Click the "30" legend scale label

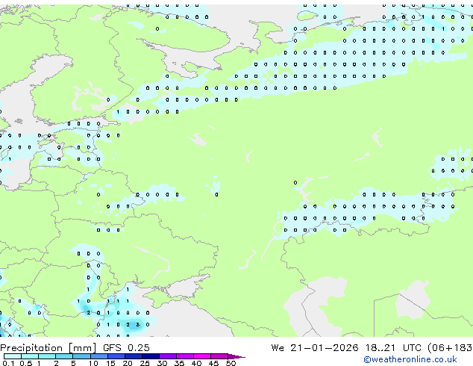[162, 363]
